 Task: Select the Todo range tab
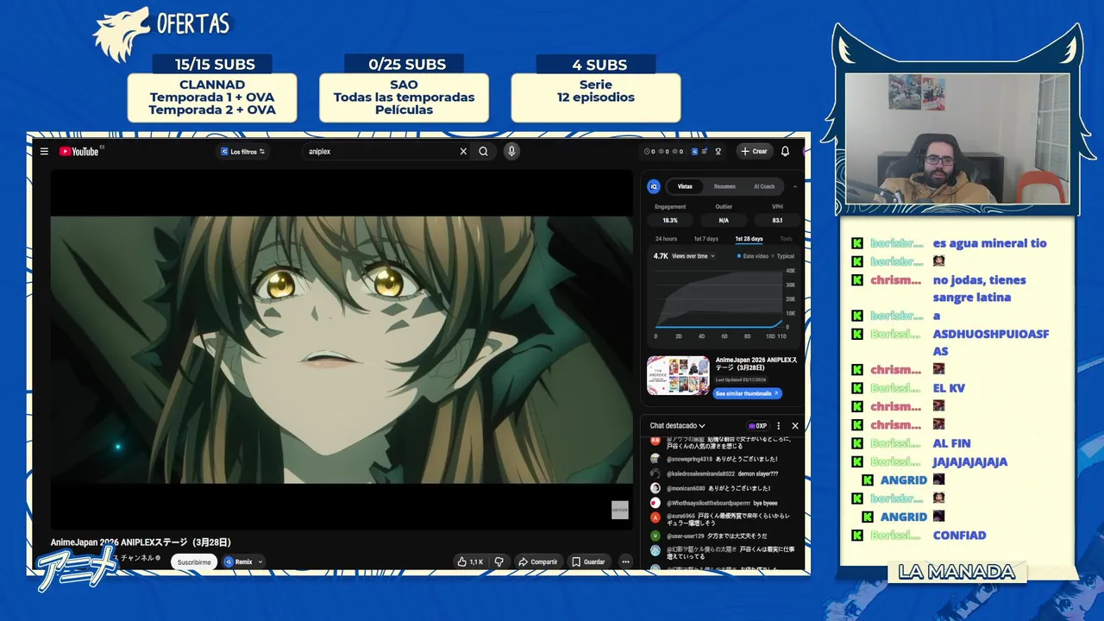click(786, 239)
